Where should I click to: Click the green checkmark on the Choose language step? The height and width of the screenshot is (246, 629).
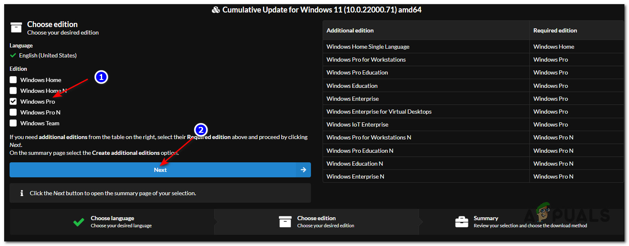coord(79,222)
